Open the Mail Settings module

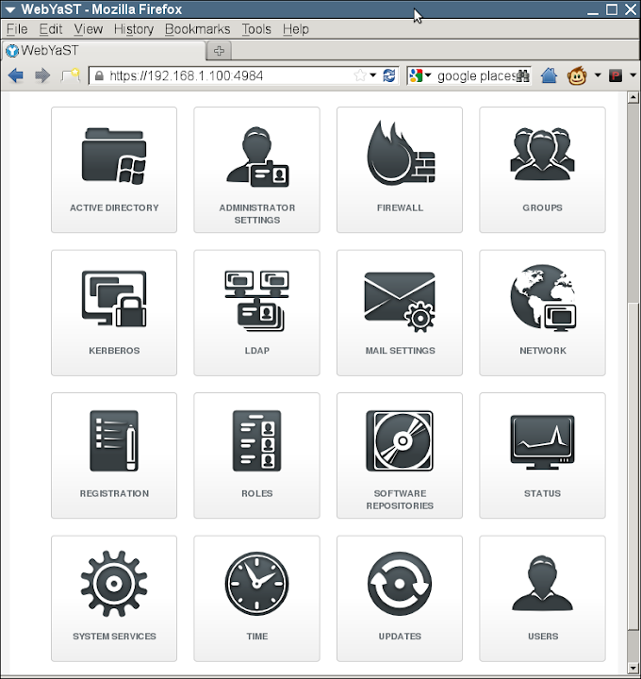[x=400, y=313]
